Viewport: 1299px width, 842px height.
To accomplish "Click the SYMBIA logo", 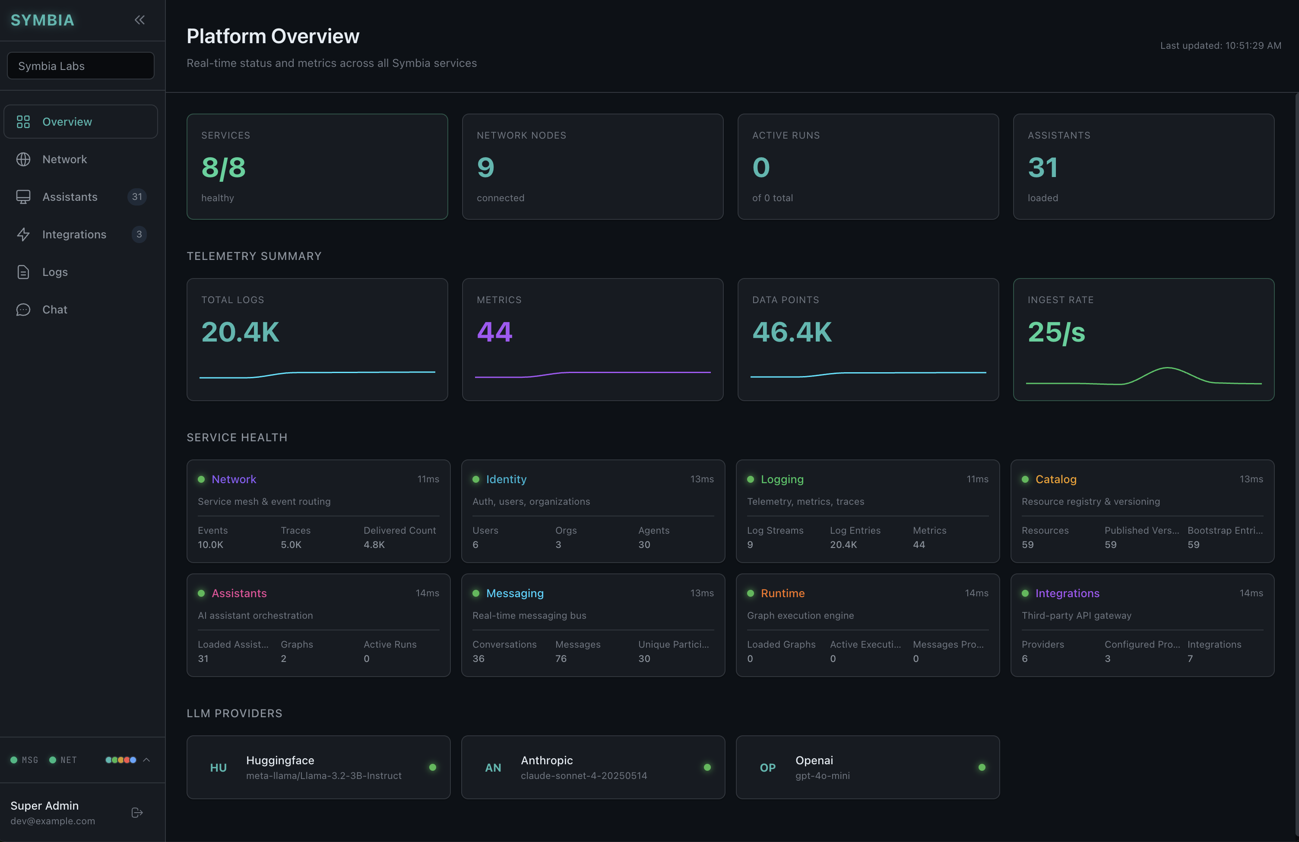I will (43, 19).
